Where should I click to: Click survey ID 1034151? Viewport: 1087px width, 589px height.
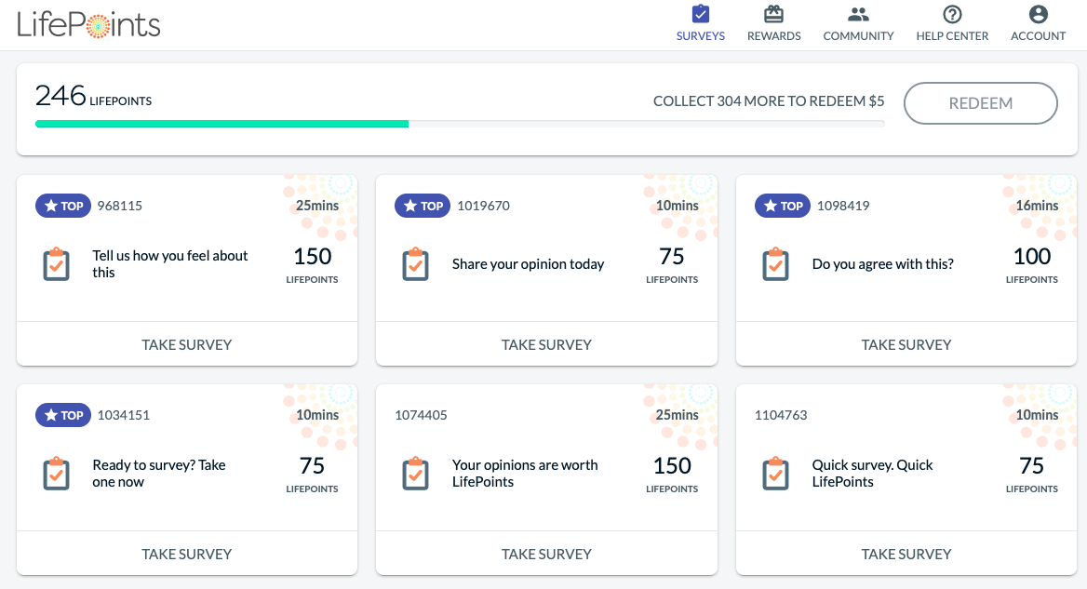pos(124,415)
